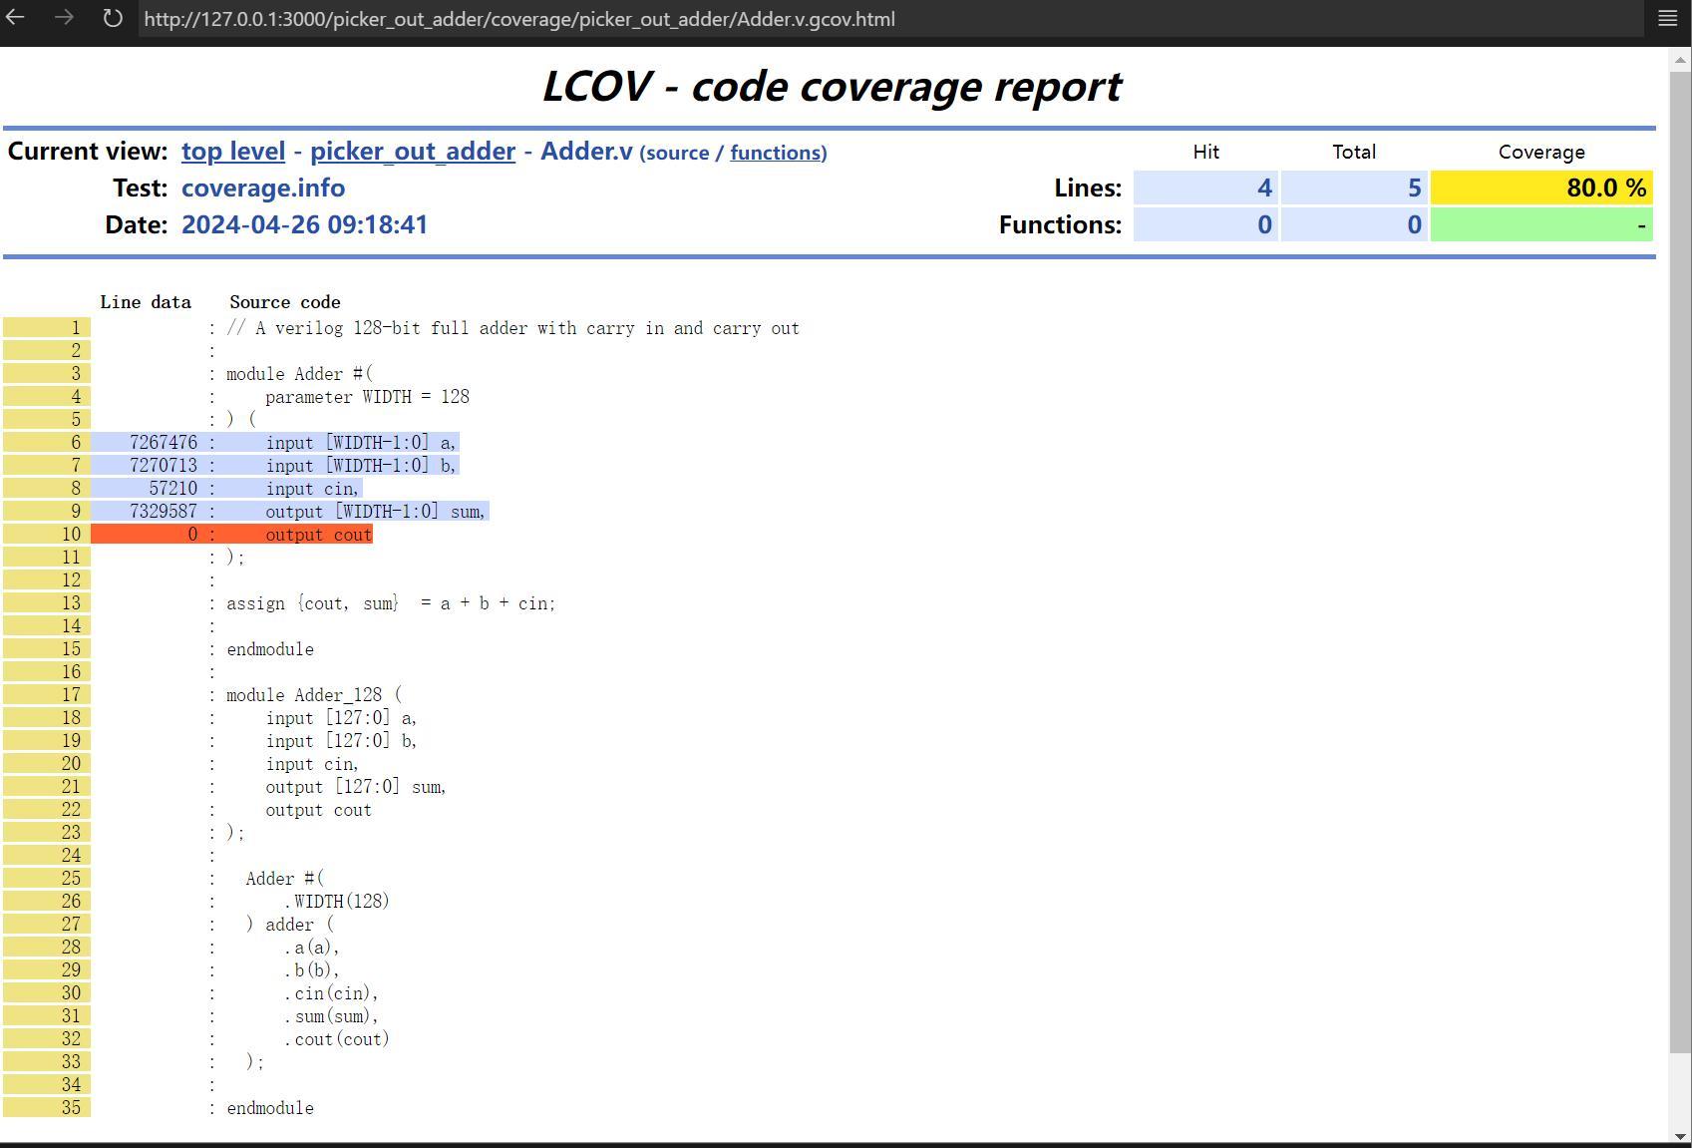Click '.cout(cout)' on line 32
This screenshot has width=1692, height=1148.
pyautogui.click(x=337, y=1039)
